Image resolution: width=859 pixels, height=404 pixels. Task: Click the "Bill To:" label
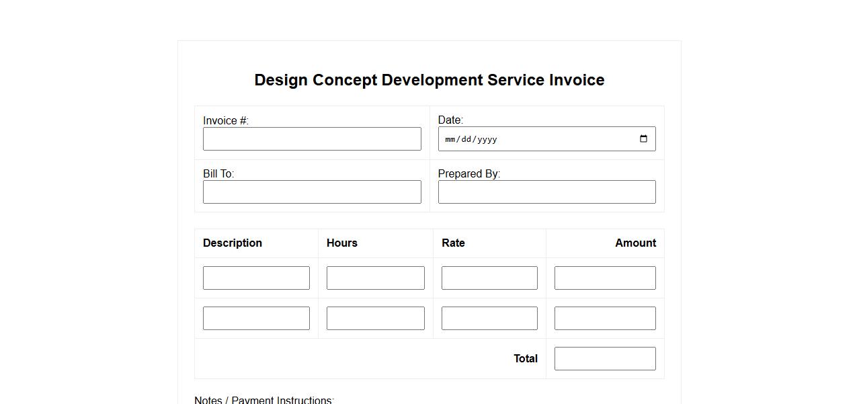tap(218, 174)
